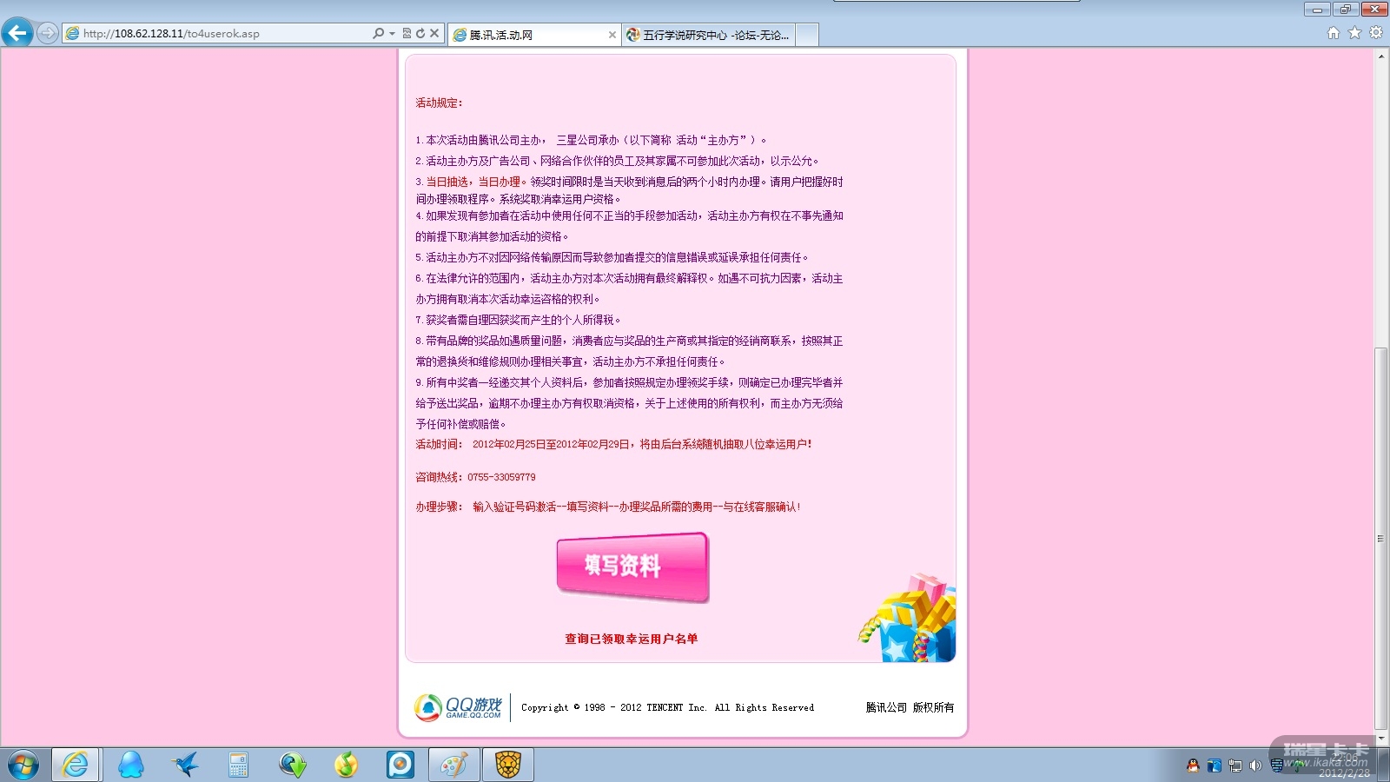The height and width of the screenshot is (782, 1390).
Task: Open the Tools gear menu
Action: (1376, 33)
